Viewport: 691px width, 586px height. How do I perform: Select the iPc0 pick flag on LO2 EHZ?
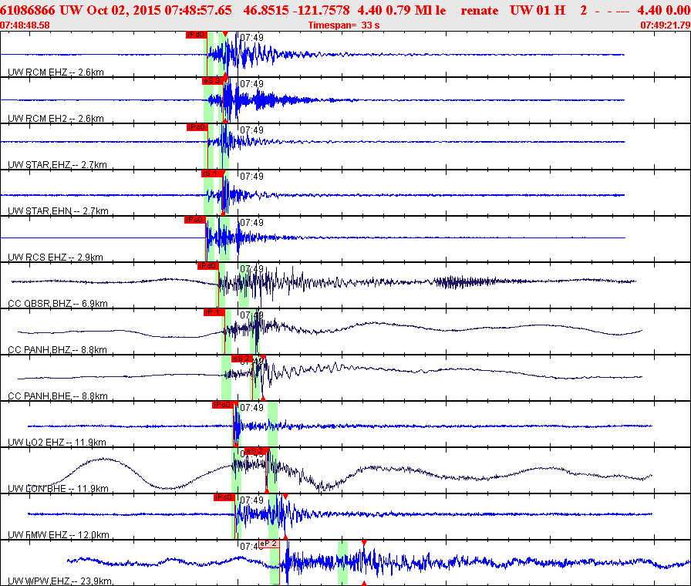tap(223, 405)
